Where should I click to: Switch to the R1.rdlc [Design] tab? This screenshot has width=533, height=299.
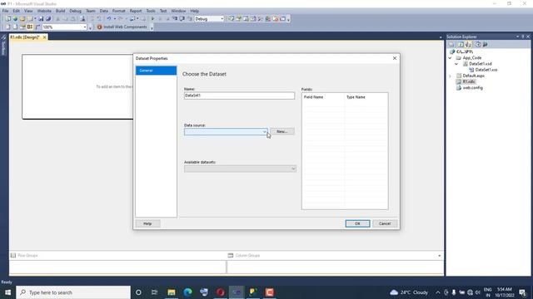[x=25, y=37]
